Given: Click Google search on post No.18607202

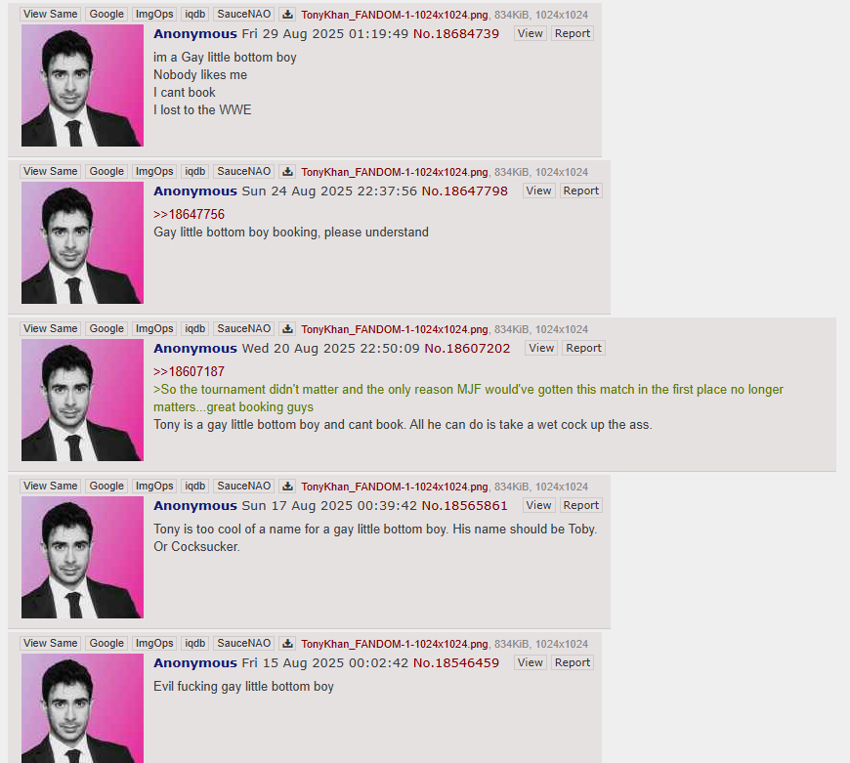Looking at the screenshot, I should pyautogui.click(x=106, y=328).
